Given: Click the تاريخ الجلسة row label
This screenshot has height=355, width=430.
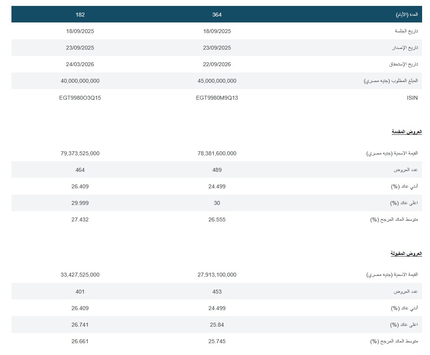Looking at the screenshot, I should pos(406,31).
